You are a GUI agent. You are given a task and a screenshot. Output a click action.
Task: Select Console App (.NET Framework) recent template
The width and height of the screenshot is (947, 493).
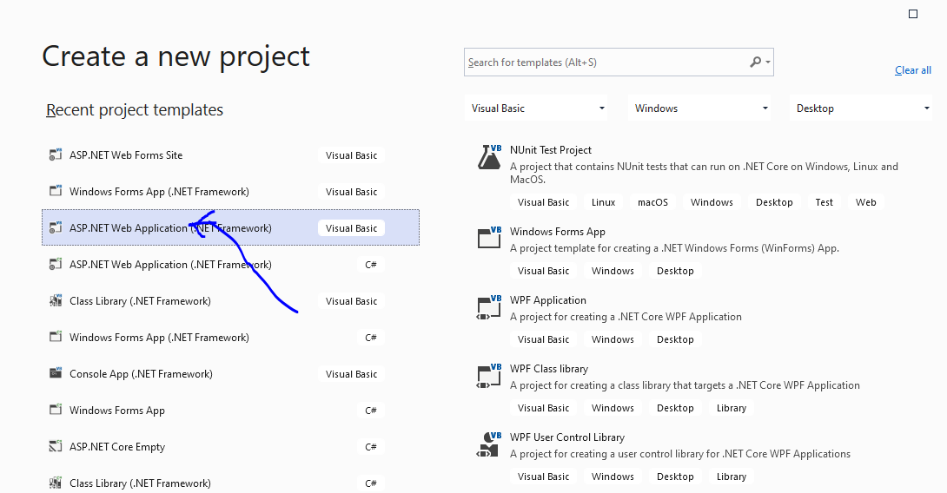point(231,373)
